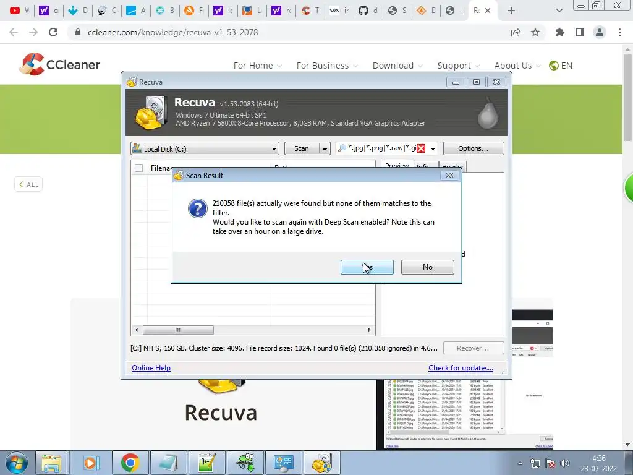This screenshot has height=475, width=633.
Task: Switch to the YouTube tab
Action: click(19, 11)
